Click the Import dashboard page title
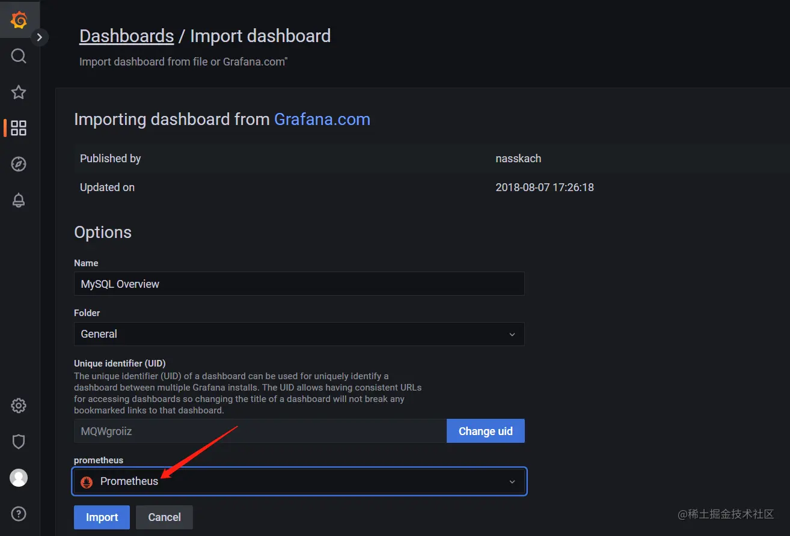Image resolution: width=790 pixels, height=536 pixels. pyautogui.click(x=260, y=36)
